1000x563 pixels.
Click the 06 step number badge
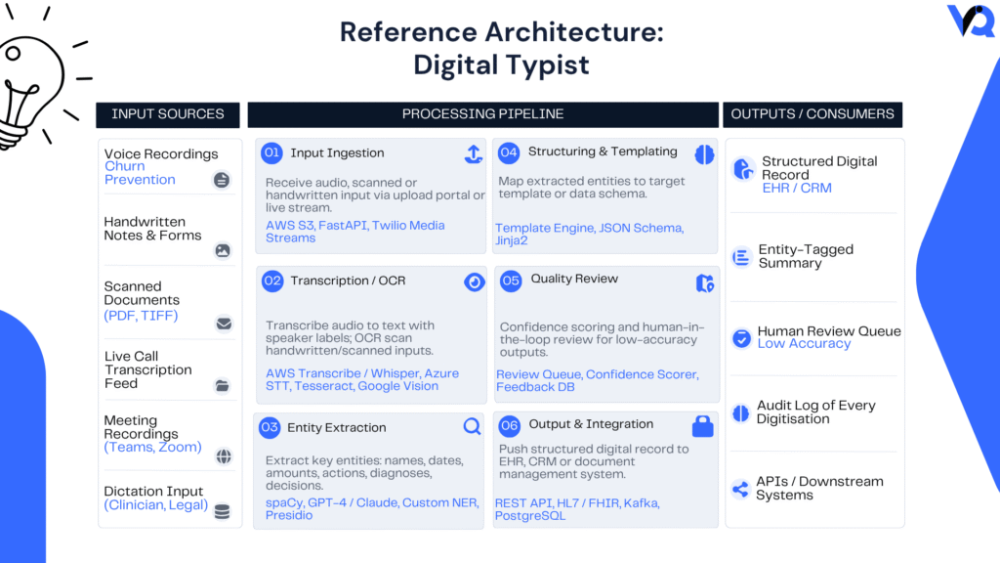[509, 426]
